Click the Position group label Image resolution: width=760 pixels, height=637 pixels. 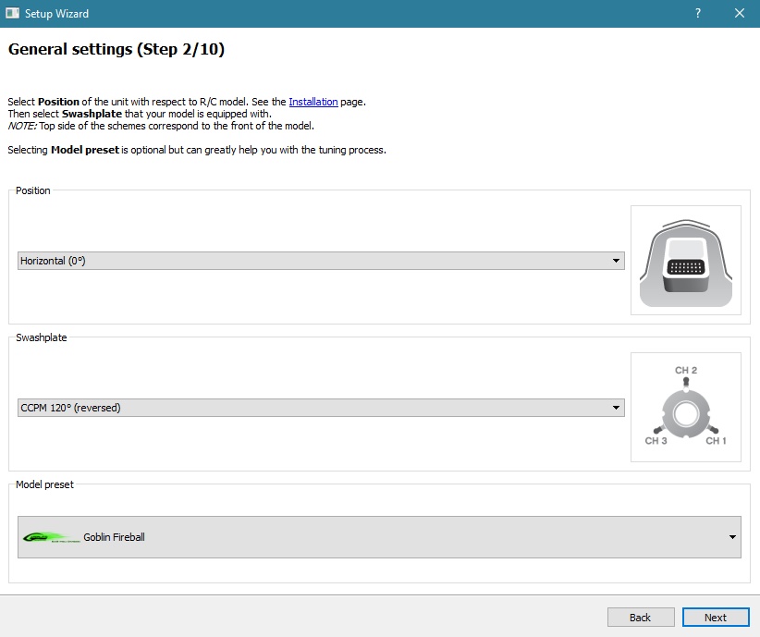[33, 190]
